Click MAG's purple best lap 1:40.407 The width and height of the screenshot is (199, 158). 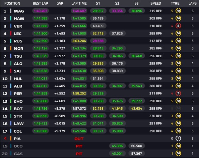[41, 11]
